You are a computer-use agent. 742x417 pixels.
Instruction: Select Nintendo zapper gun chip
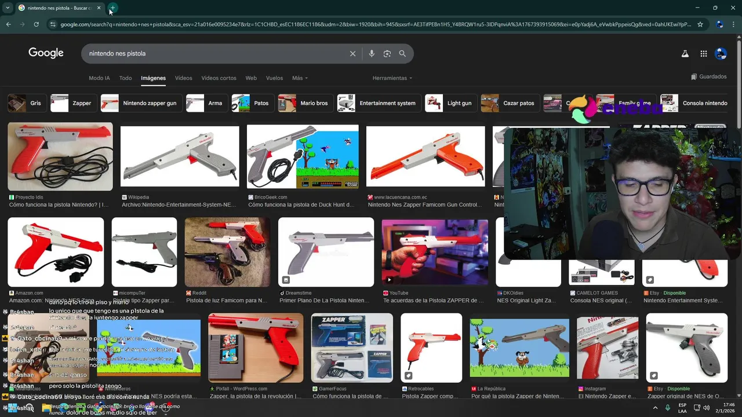pos(141,103)
